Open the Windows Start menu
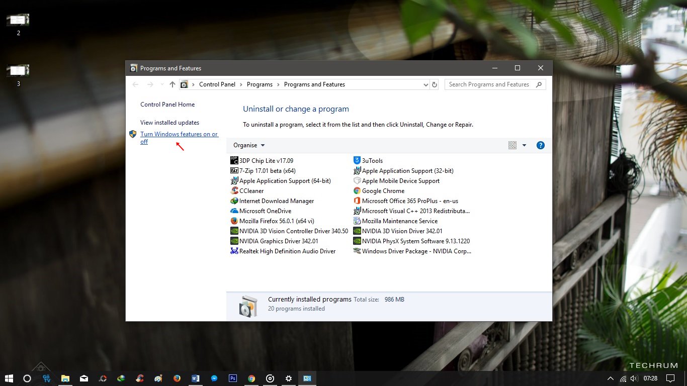The height and width of the screenshot is (386, 687). 9,378
